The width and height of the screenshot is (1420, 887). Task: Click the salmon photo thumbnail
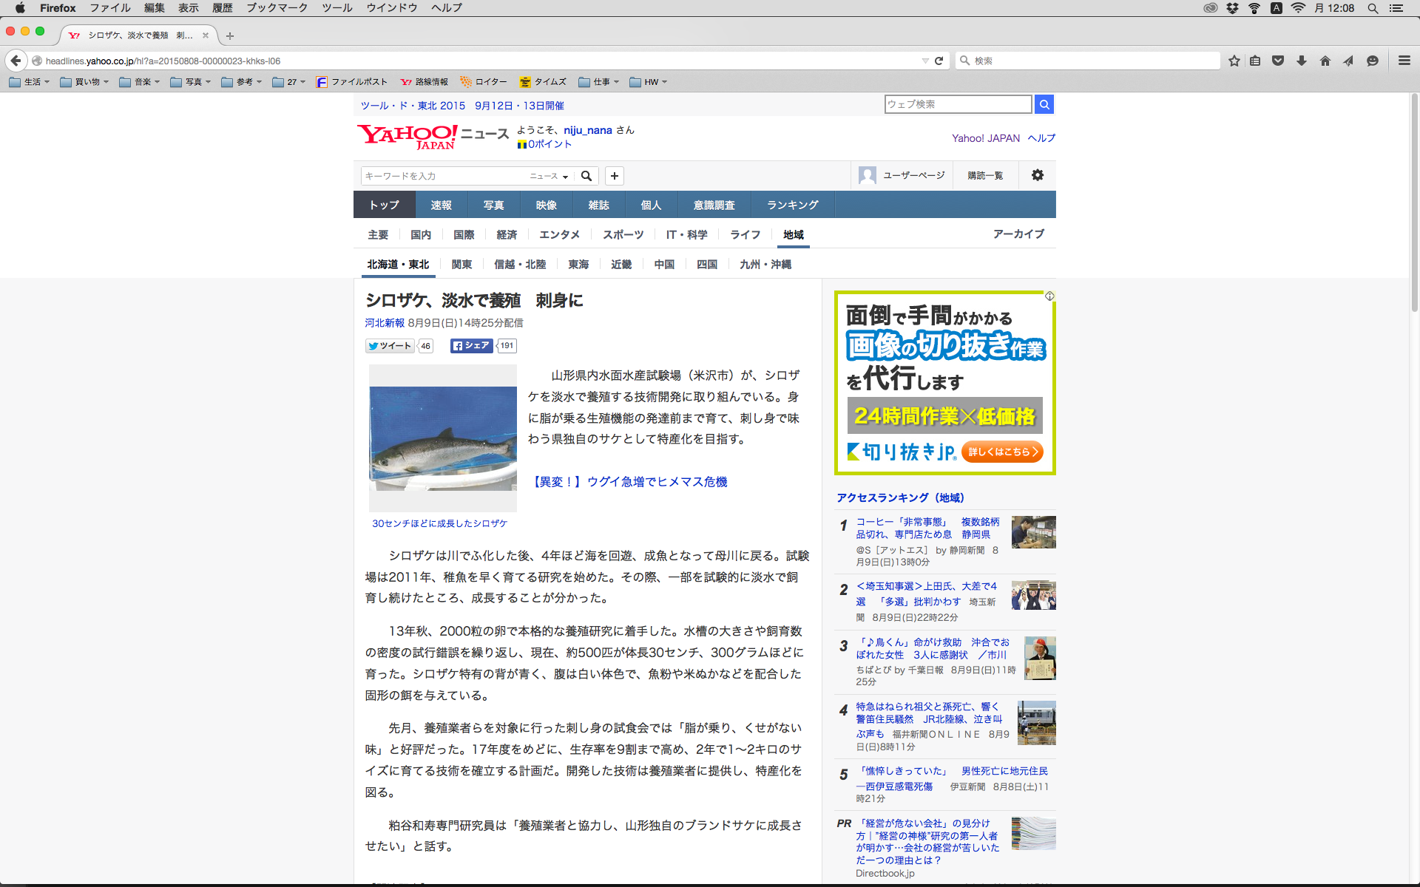coord(442,438)
